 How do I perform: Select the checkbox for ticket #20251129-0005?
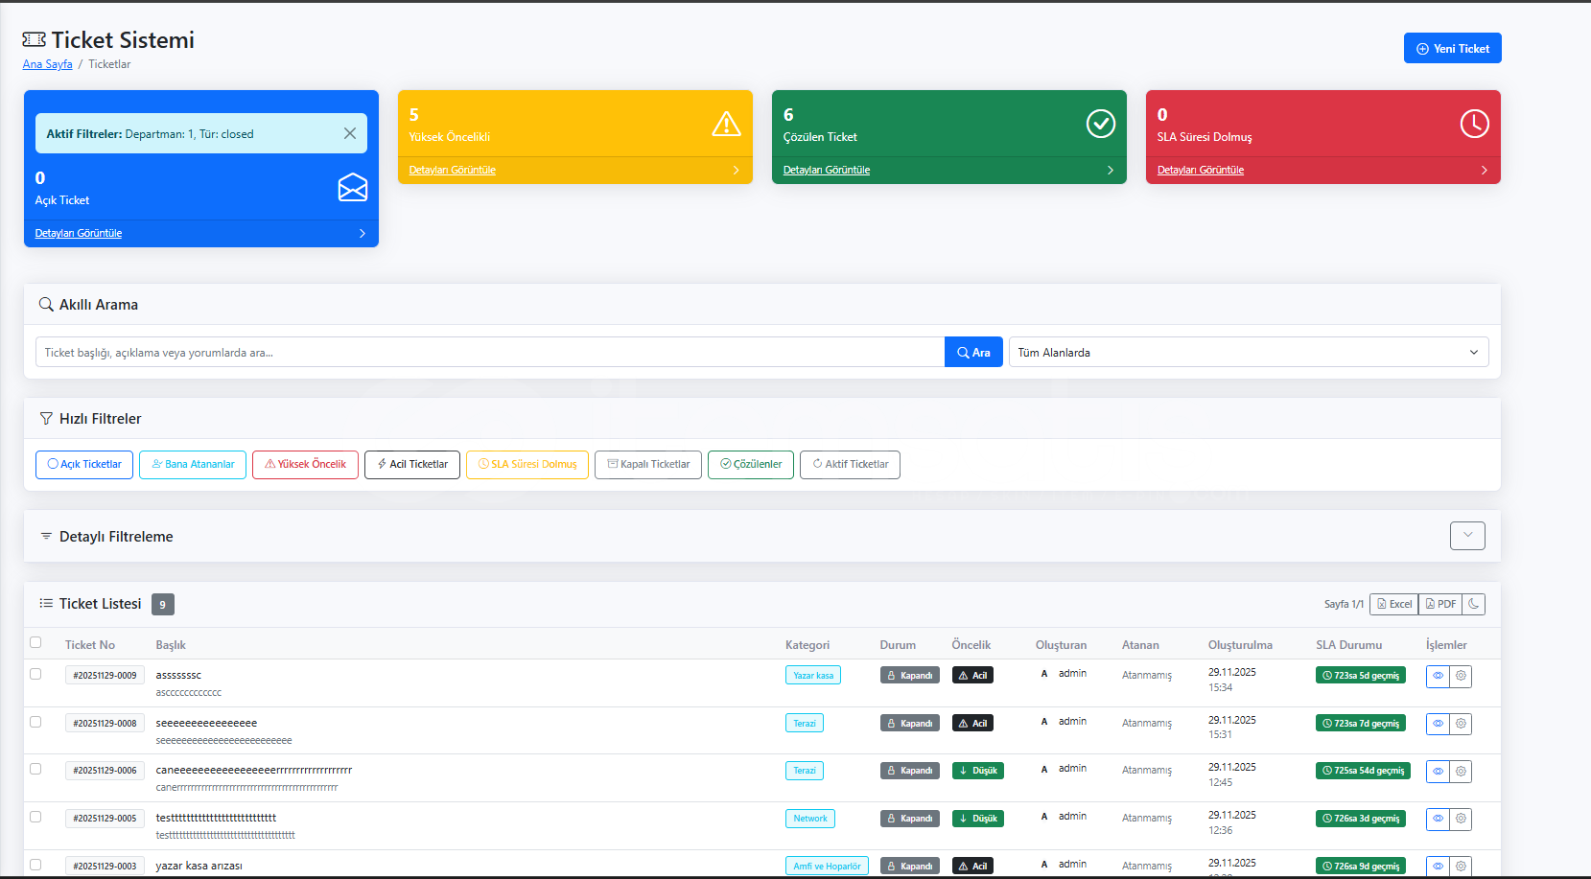pyautogui.click(x=35, y=817)
